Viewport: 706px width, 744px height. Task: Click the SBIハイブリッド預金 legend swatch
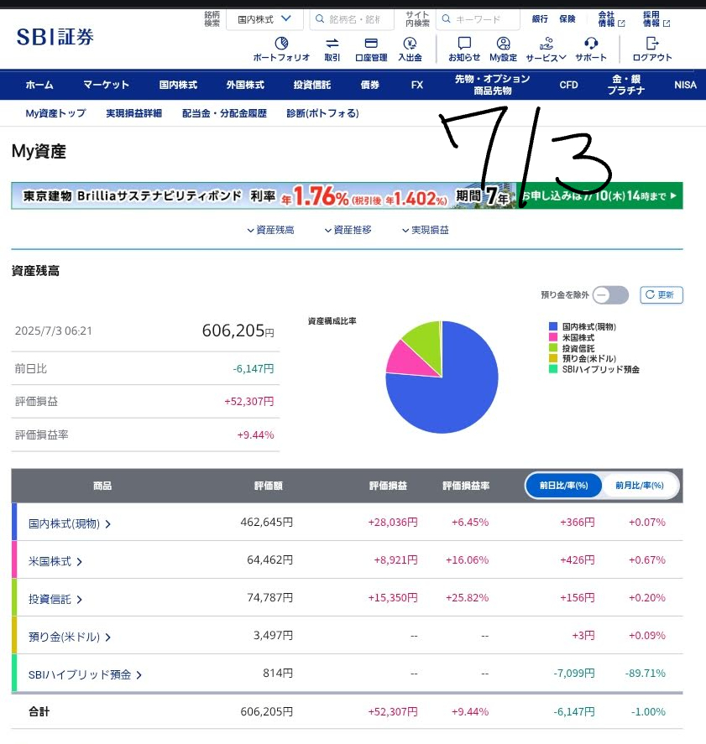[x=552, y=369]
